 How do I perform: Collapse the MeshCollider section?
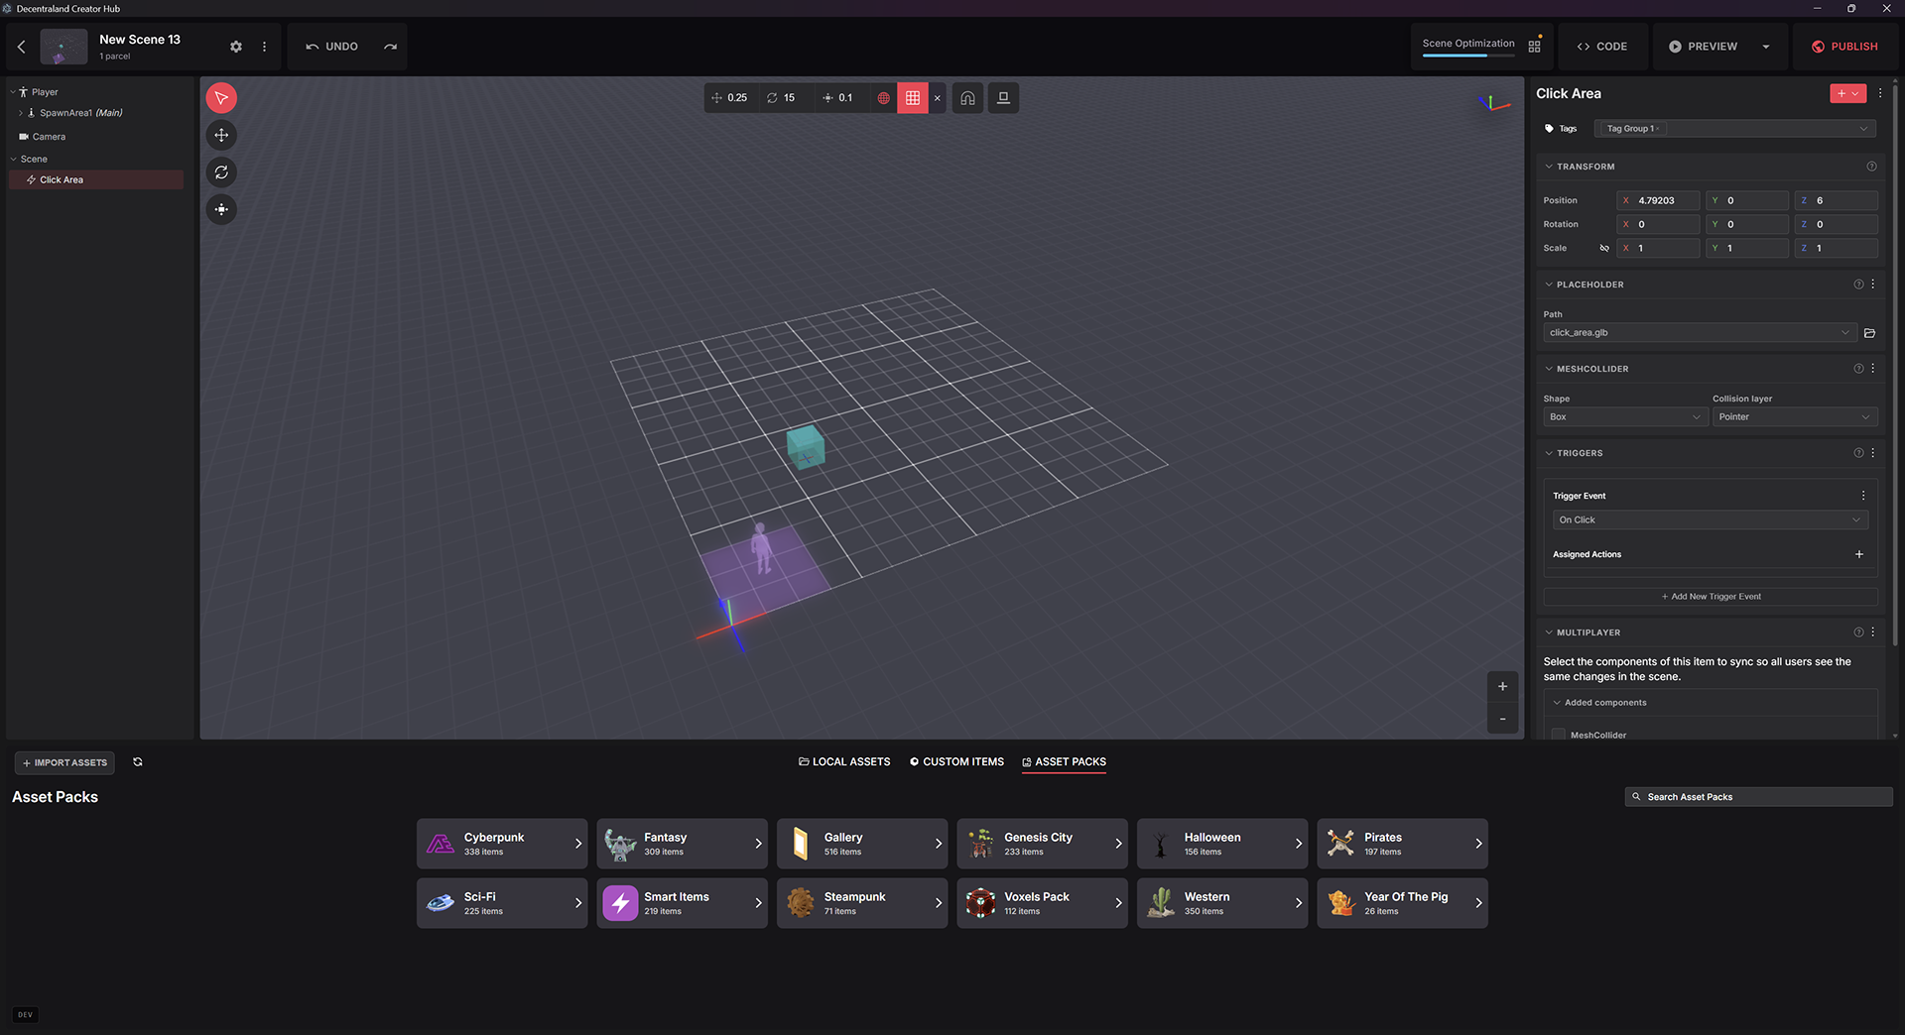(1549, 369)
